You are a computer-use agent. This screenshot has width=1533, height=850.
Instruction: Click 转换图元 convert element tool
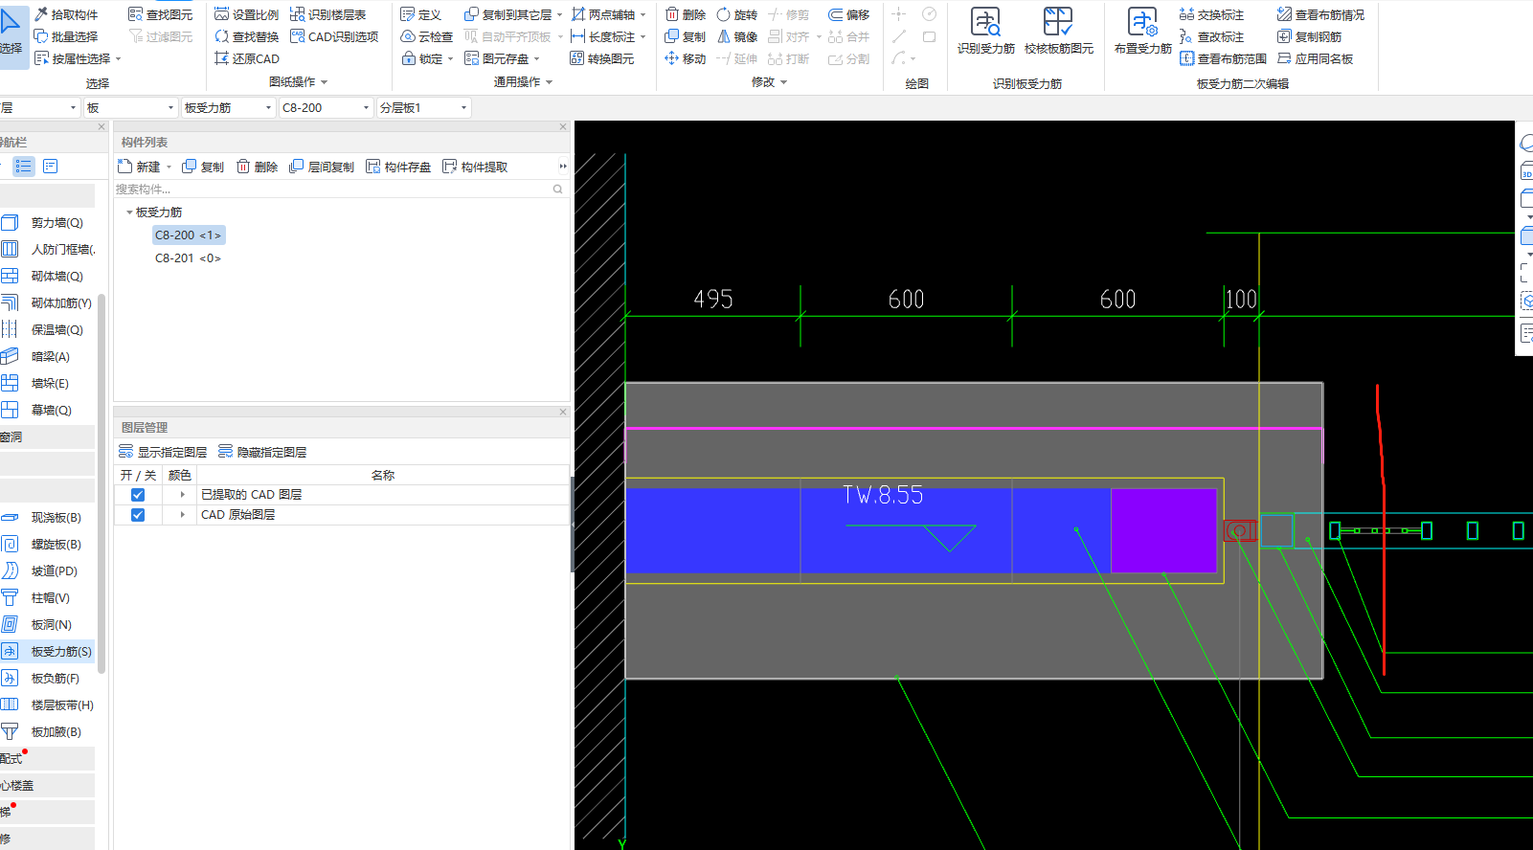click(602, 58)
